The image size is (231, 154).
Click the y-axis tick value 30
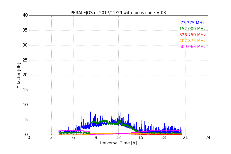point(25,45)
